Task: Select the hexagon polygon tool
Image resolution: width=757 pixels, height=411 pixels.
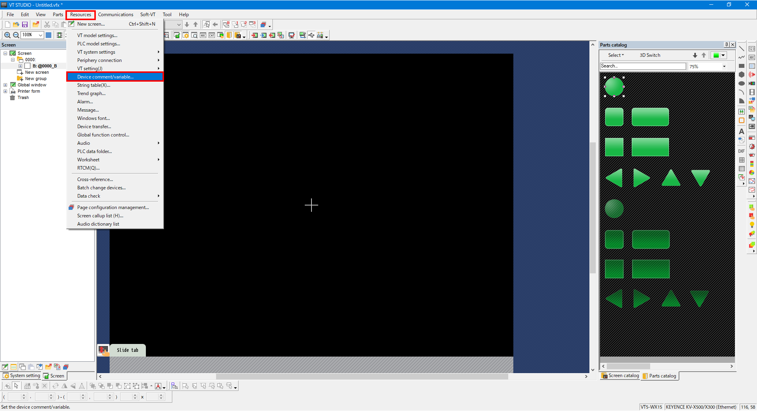Action: tap(741, 75)
